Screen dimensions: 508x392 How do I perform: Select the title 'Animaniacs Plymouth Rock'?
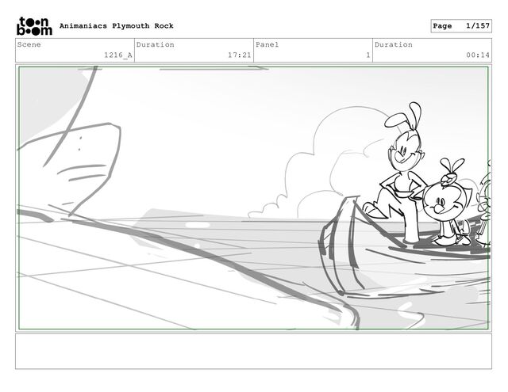[x=117, y=26]
